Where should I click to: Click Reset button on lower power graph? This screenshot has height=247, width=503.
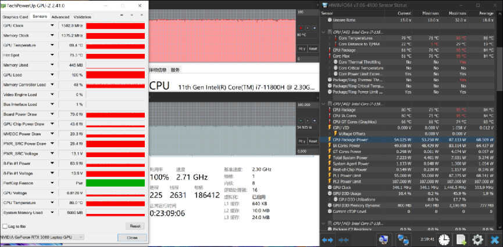click(x=313, y=141)
